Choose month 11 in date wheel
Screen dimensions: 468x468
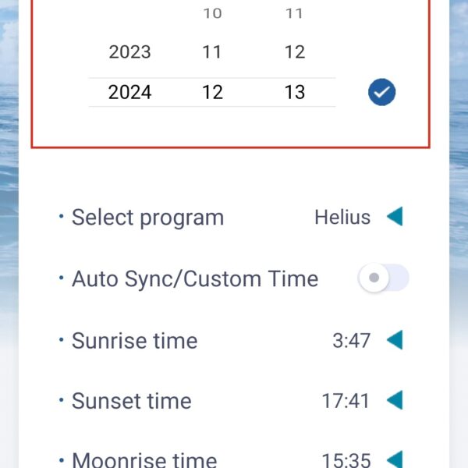click(212, 52)
